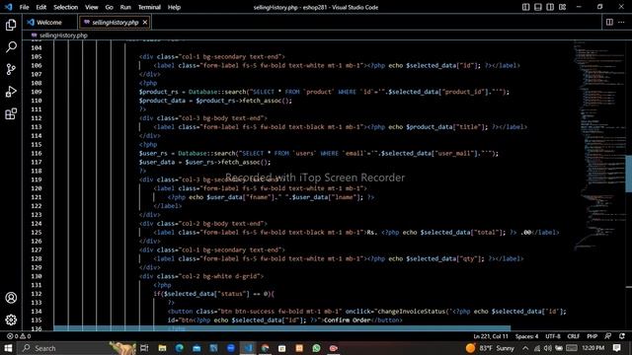Toggle the primary side bar layout icon
632x355 pixels.
point(525,7)
